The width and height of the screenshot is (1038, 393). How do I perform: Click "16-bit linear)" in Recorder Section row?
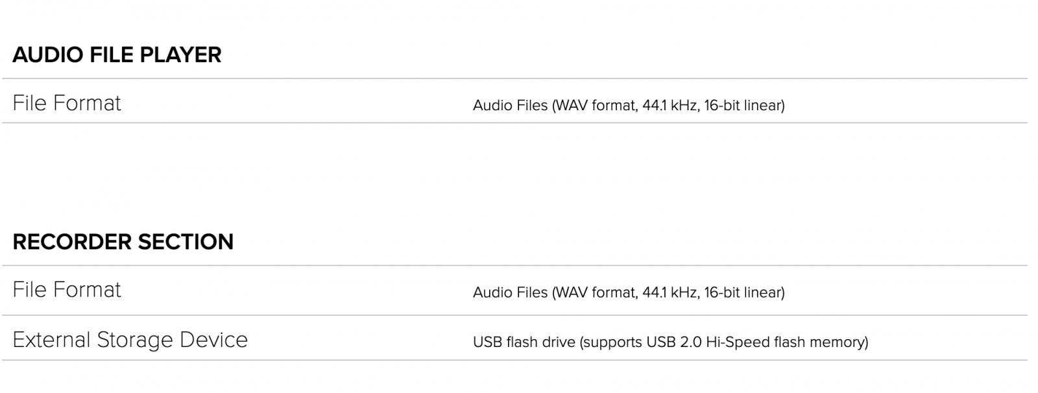744,292
